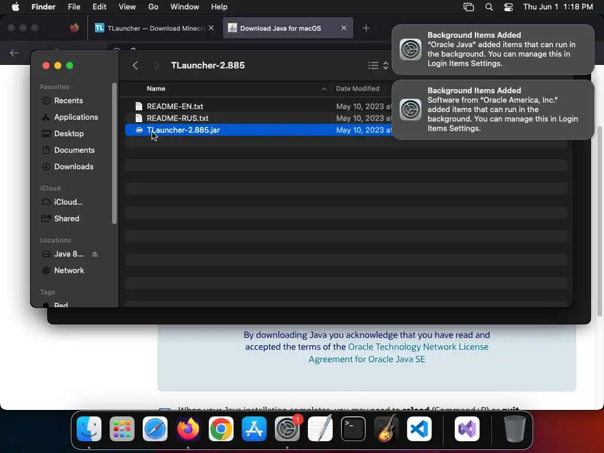Viewport: 604px width, 453px height.
Task: Open the File menu
Action: pos(74,7)
